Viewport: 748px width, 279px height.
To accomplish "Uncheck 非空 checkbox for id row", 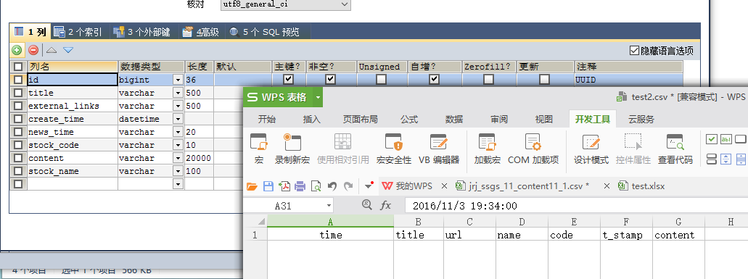I will pyautogui.click(x=330, y=80).
